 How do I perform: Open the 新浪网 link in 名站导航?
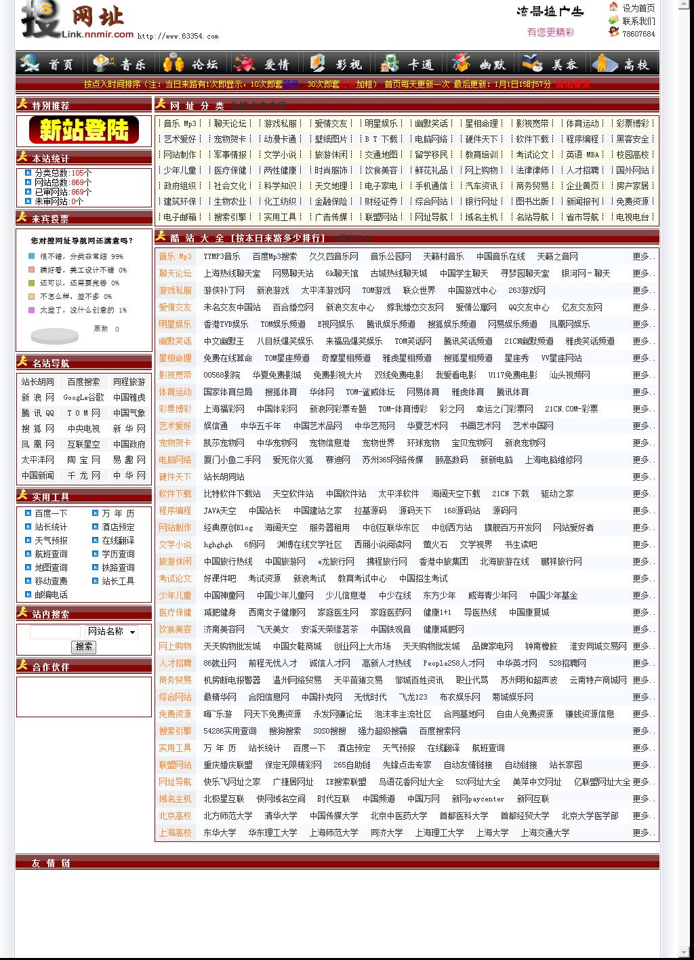coord(37,397)
